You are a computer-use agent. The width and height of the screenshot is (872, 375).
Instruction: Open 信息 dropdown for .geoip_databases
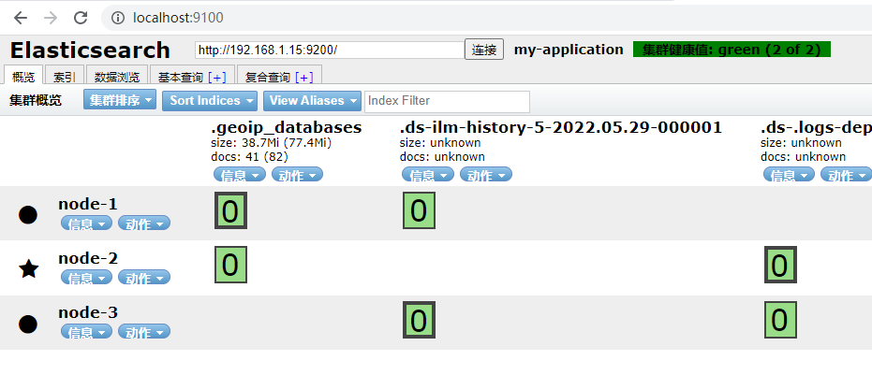[240, 175]
